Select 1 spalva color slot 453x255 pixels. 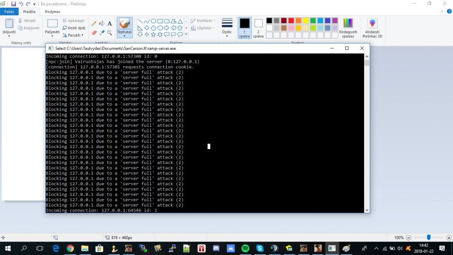[x=245, y=28]
